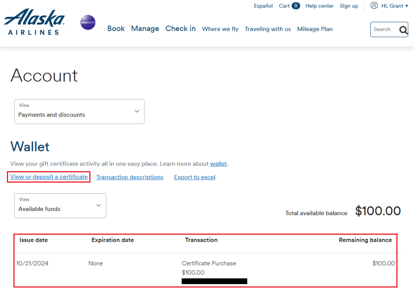Click View or deposit a certificate link
Viewport: 414px width, 291px height.
click(x=49, y=177)
